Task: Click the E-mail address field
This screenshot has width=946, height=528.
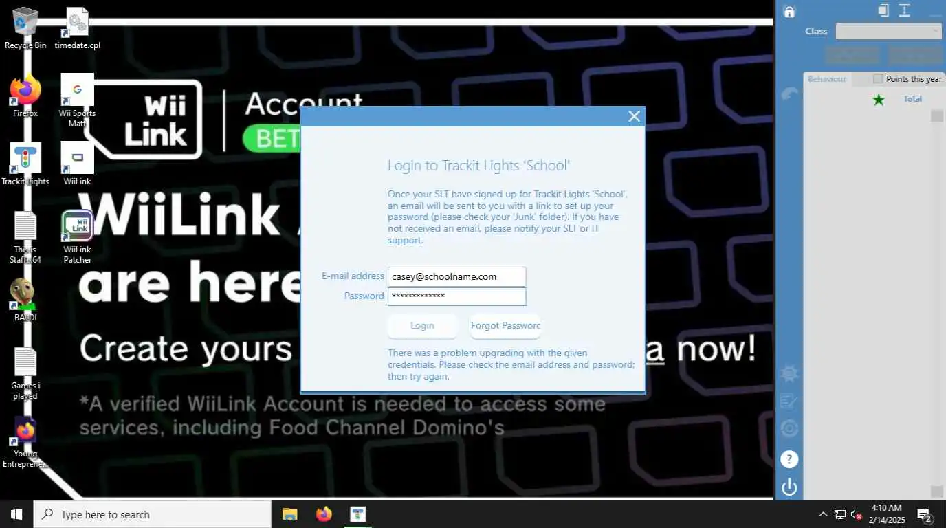Action: click(x=456, y=276)
